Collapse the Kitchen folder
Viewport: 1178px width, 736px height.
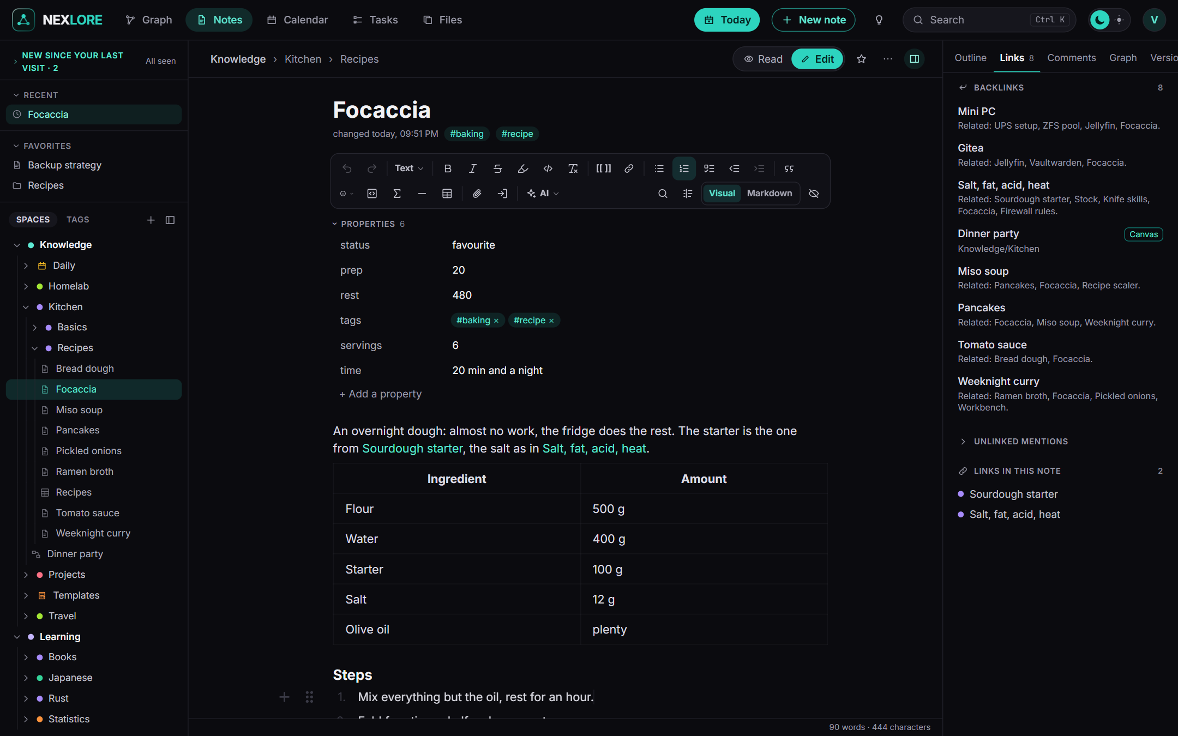point(26,307)
